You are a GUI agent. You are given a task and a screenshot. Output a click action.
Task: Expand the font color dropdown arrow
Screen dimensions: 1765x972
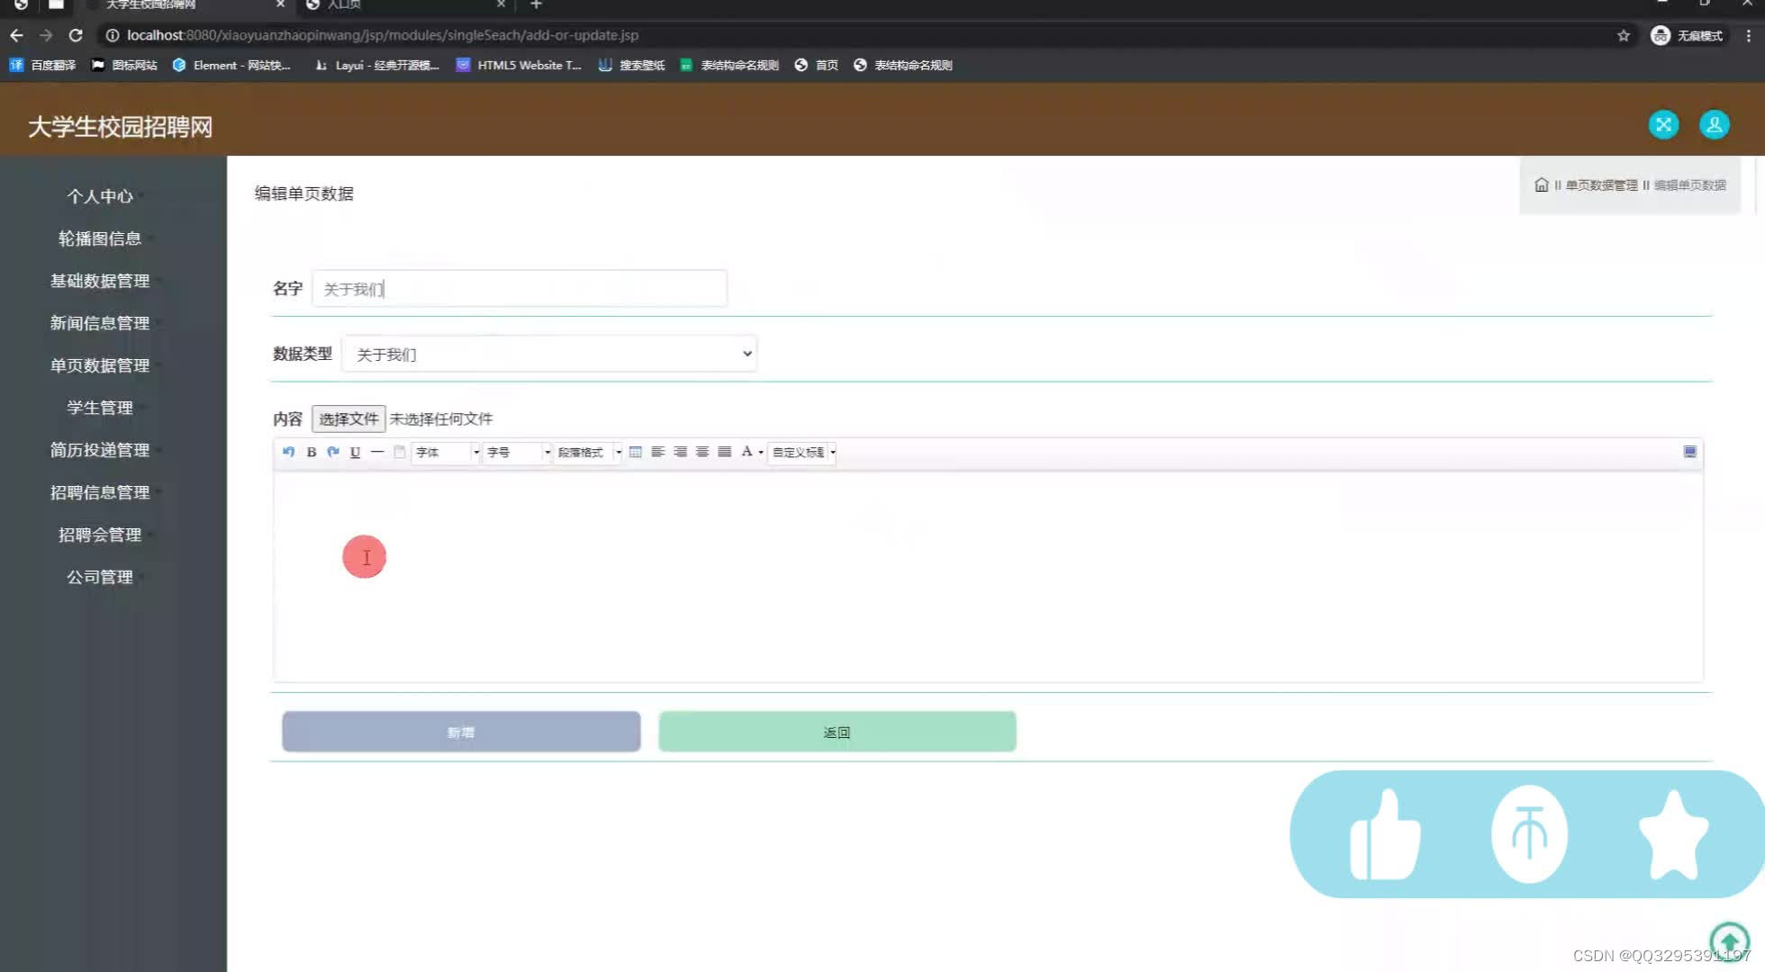(x=761, y=453)
